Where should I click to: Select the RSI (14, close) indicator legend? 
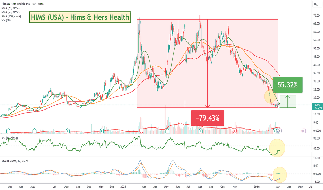tap(9, 138)
